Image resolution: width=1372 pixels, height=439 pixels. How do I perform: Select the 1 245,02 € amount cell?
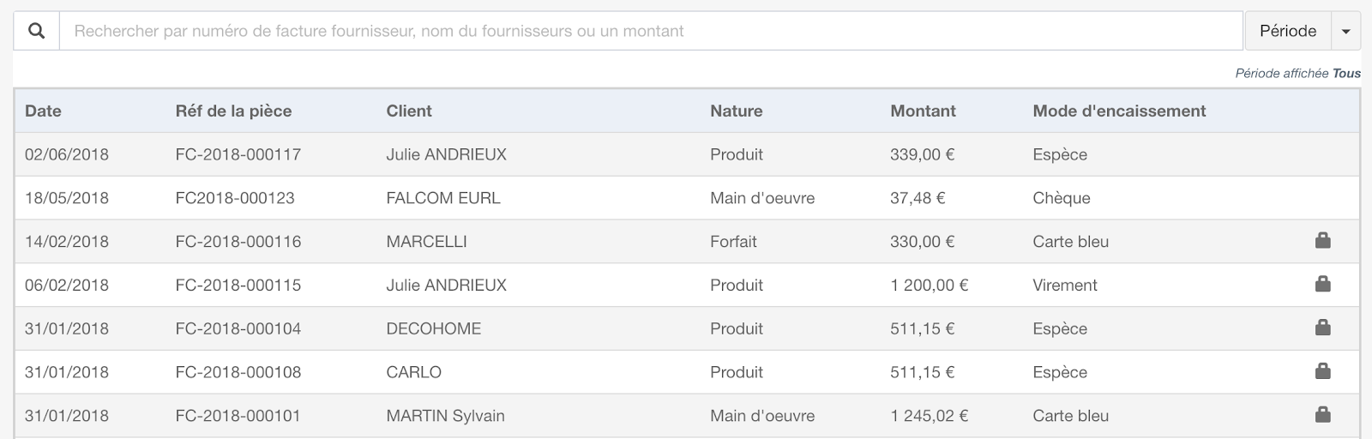click(x=929, y=416)
